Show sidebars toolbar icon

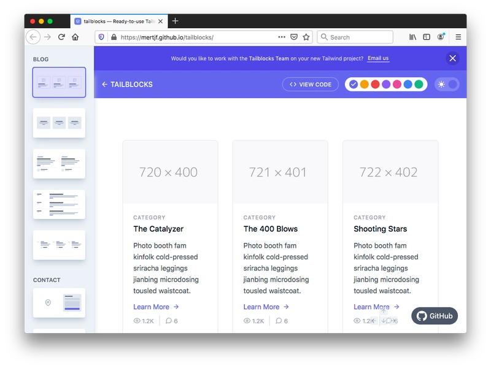coord(427,37)
